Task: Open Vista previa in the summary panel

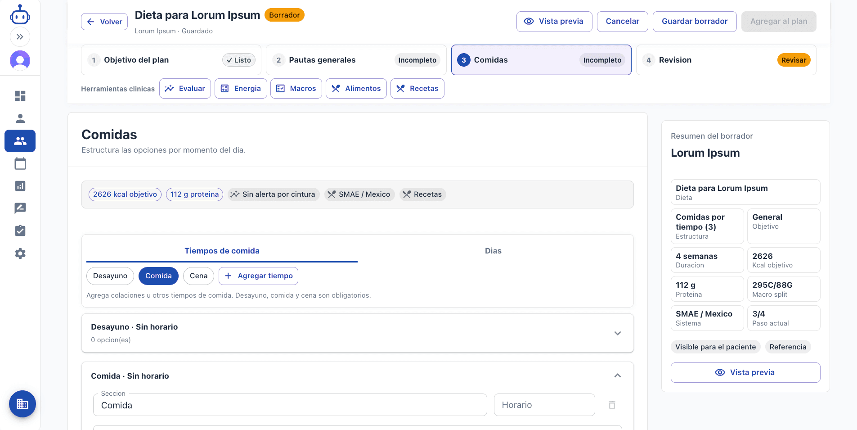Action: (x=745, y=373)
